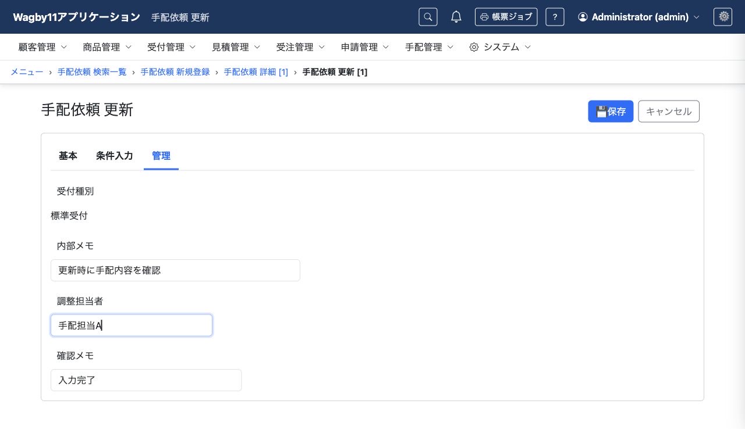
Task: Open the Administrator (admin) user menu
Action: click(638, 17)
